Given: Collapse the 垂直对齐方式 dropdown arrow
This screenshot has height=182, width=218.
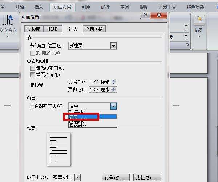Looking at the screenshot, I should (113, 106).
